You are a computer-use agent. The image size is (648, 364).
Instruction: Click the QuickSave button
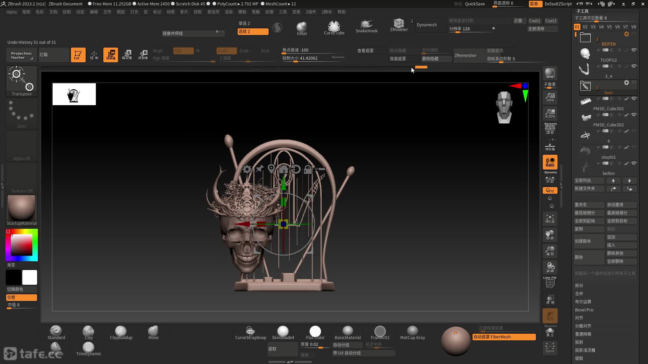pos(475,4)
